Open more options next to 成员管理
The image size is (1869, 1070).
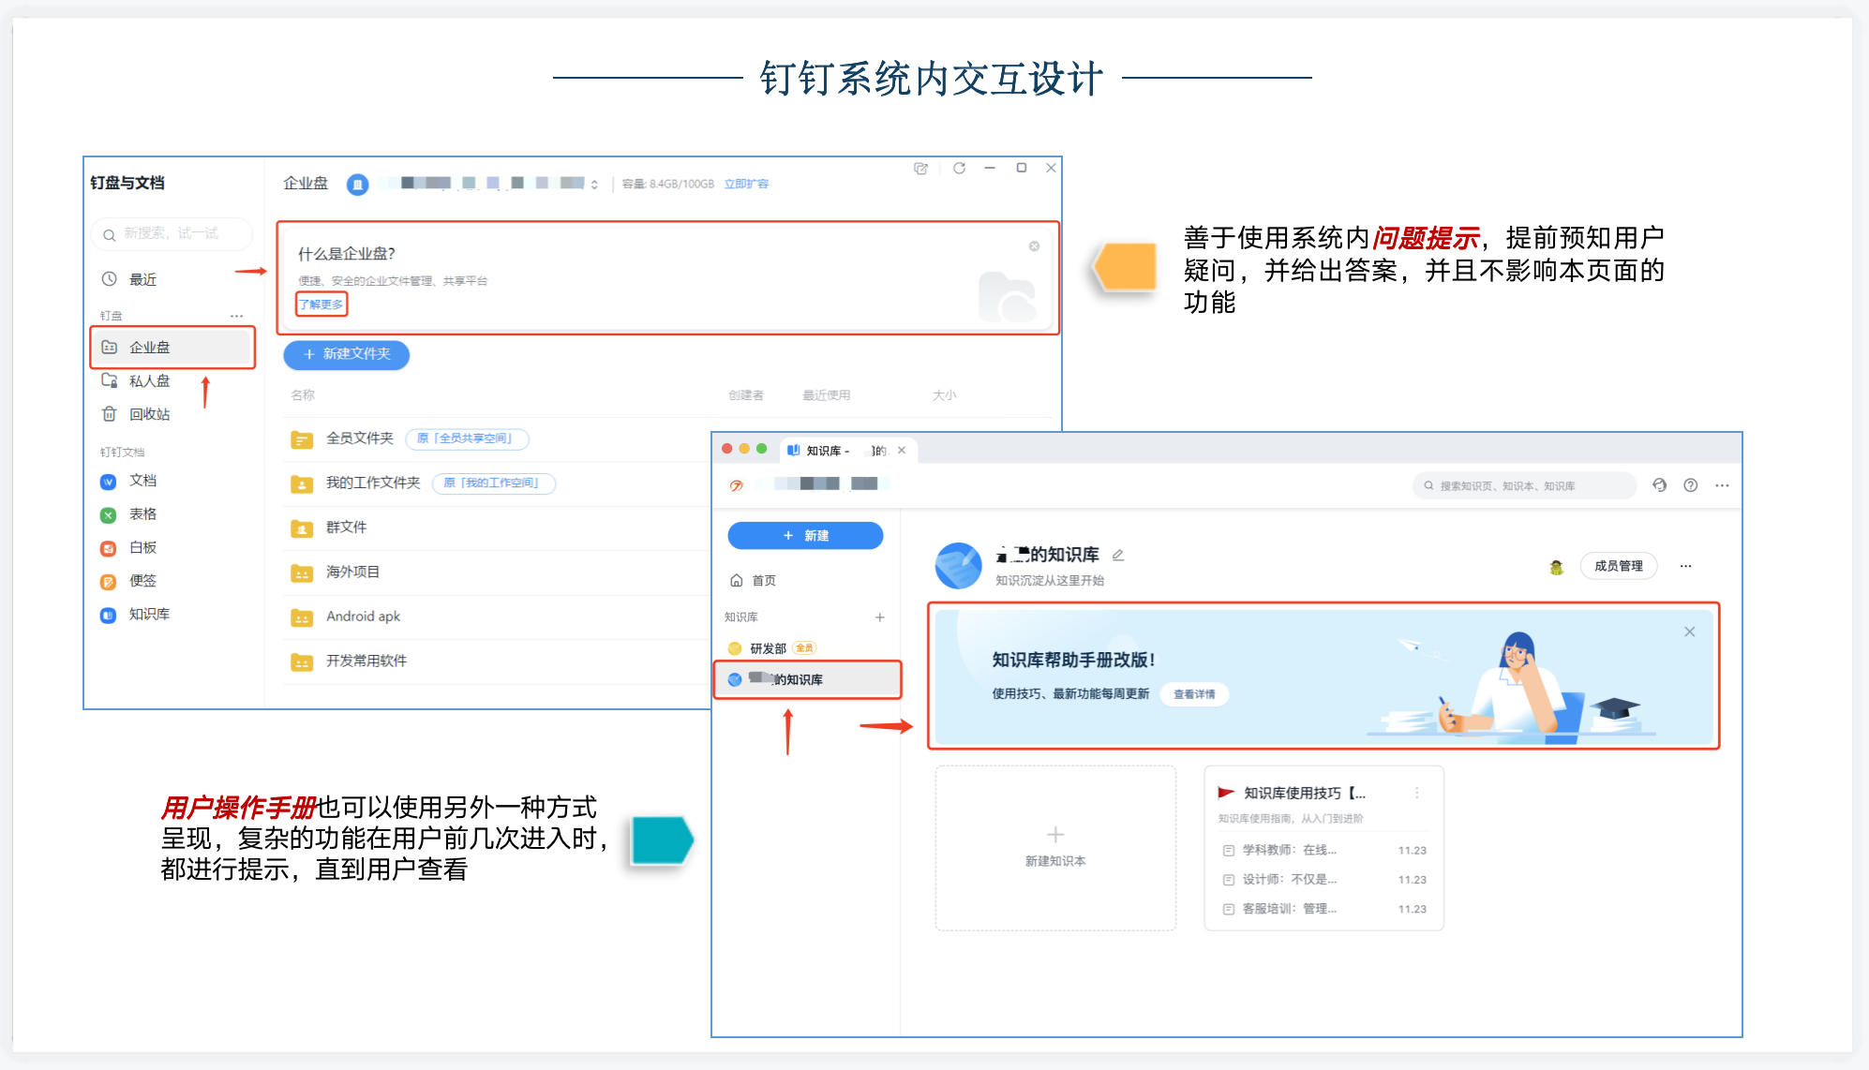(1686, 566)
